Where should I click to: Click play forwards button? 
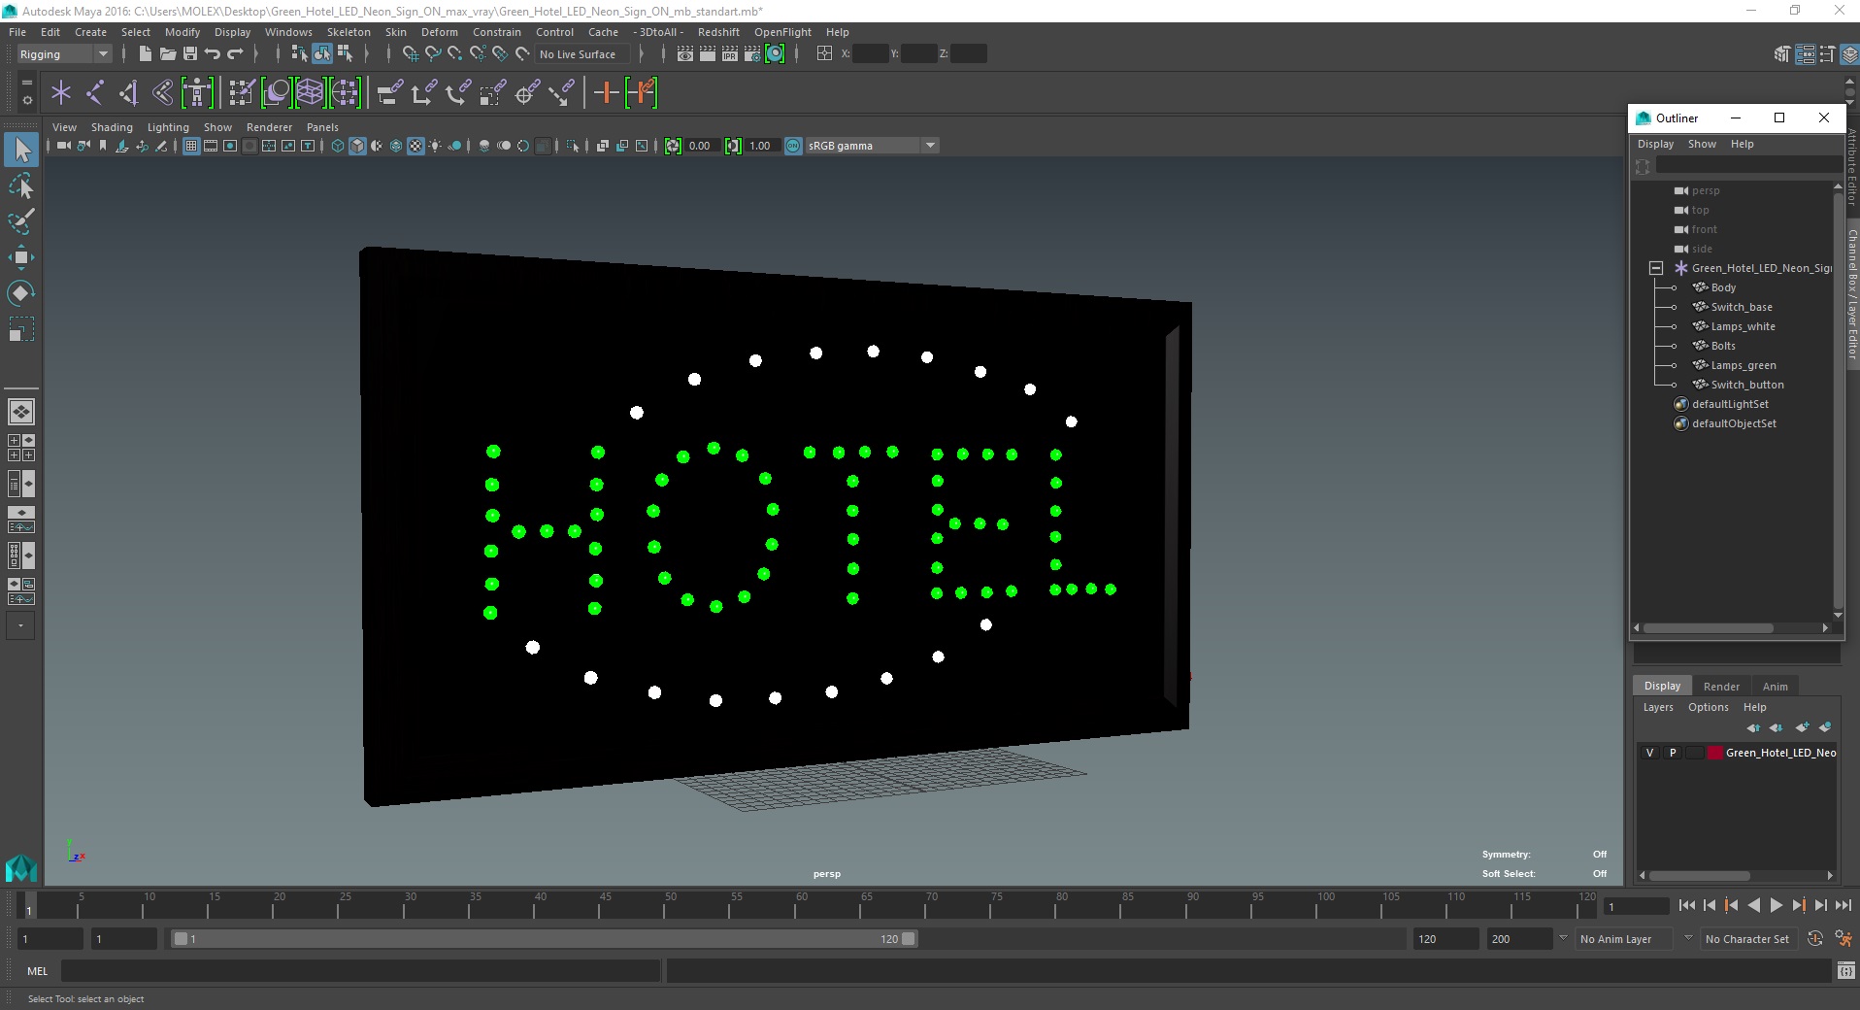(x=1776, y=905)
